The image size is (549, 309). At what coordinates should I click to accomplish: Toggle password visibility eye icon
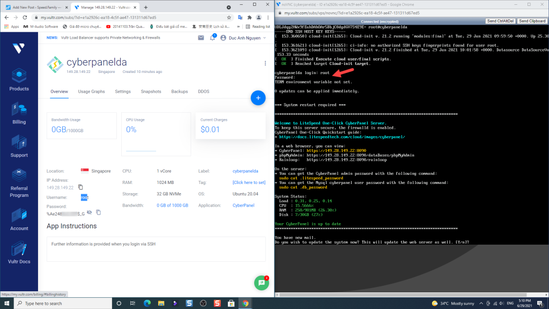click(90, 212)
